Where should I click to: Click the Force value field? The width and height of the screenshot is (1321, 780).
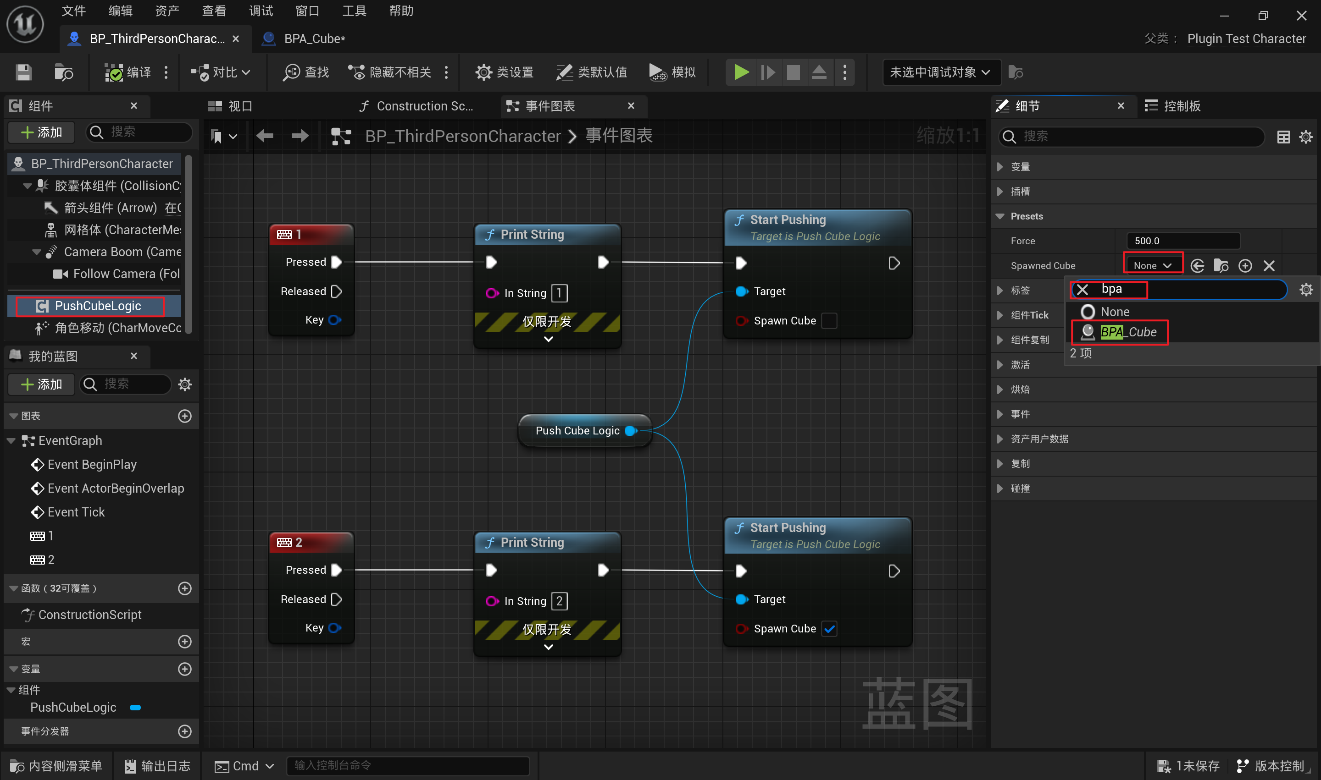click(x=1182, y=241)
